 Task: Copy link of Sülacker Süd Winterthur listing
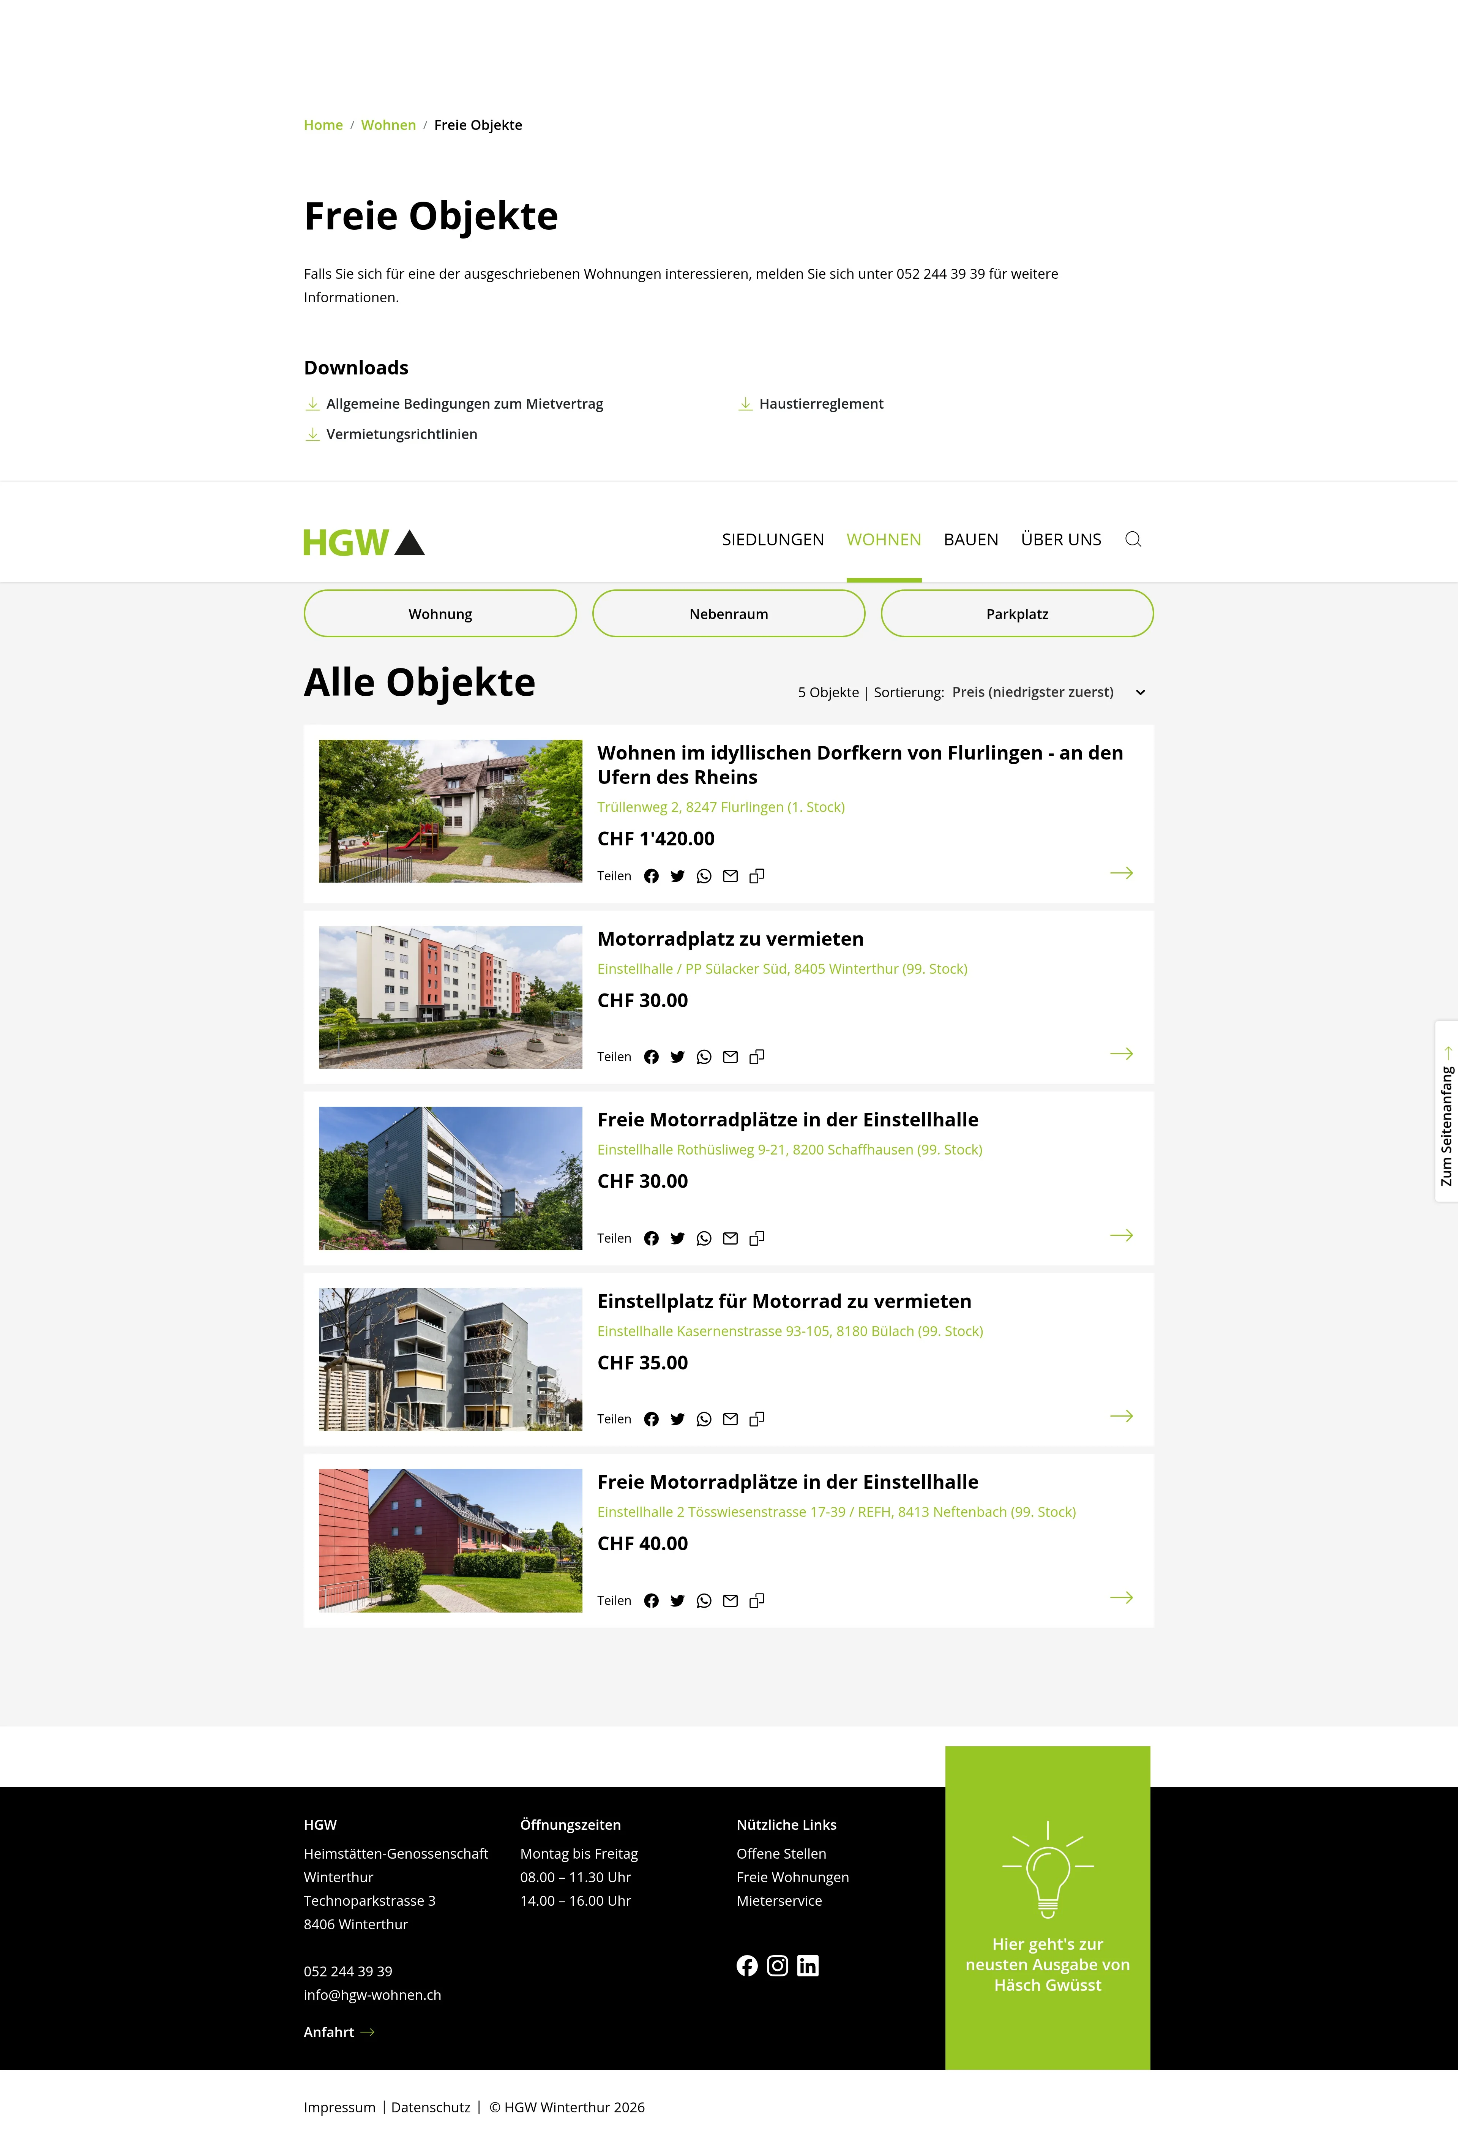point(757,1057)
